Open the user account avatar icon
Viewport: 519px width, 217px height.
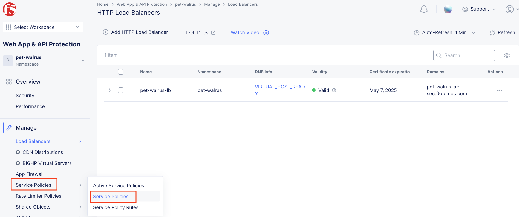(x=509, y=9)
